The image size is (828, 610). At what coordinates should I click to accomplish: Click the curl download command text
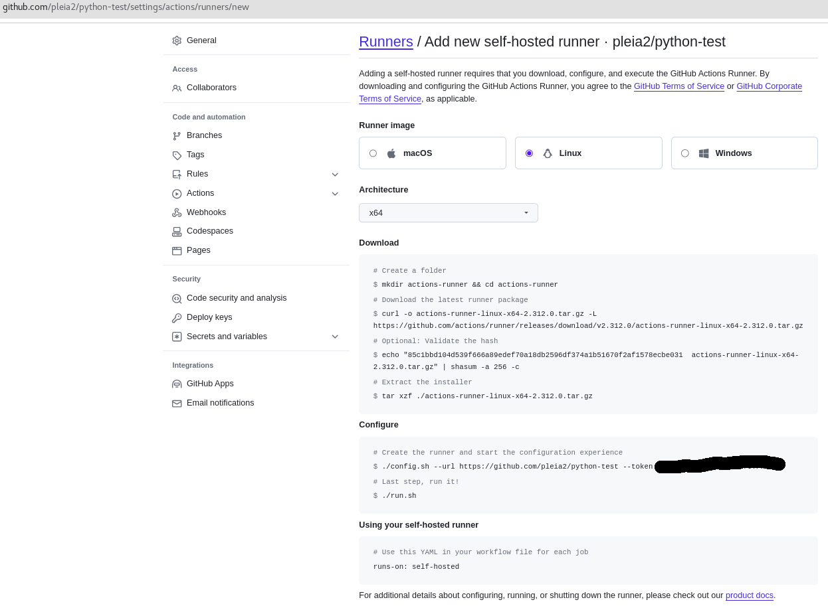coord(588,320)
